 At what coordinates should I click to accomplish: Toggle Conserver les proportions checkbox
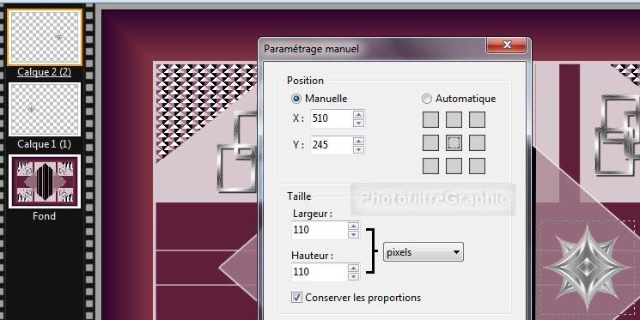[x=296, y=297]
